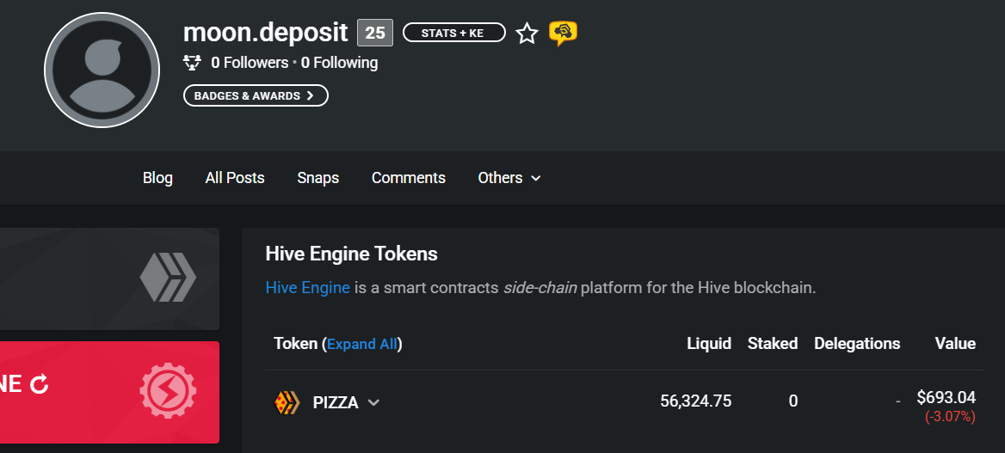Switch to the All Posts tab

pyautogui.click(x=235, y=178)
